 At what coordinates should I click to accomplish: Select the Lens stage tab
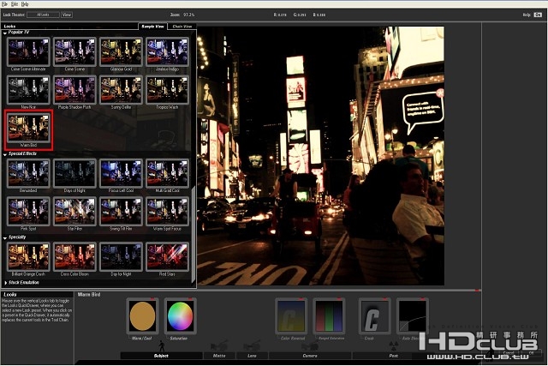tap(252, 356)
